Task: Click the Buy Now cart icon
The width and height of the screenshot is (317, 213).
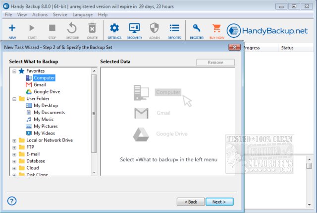Action: (216, 28)
